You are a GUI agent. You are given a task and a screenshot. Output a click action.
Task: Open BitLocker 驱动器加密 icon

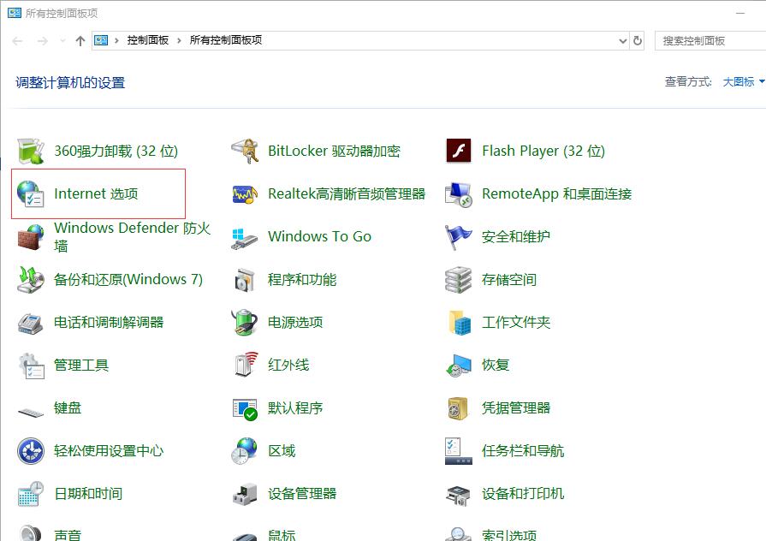pyautogui.click(x=245, y=152)
